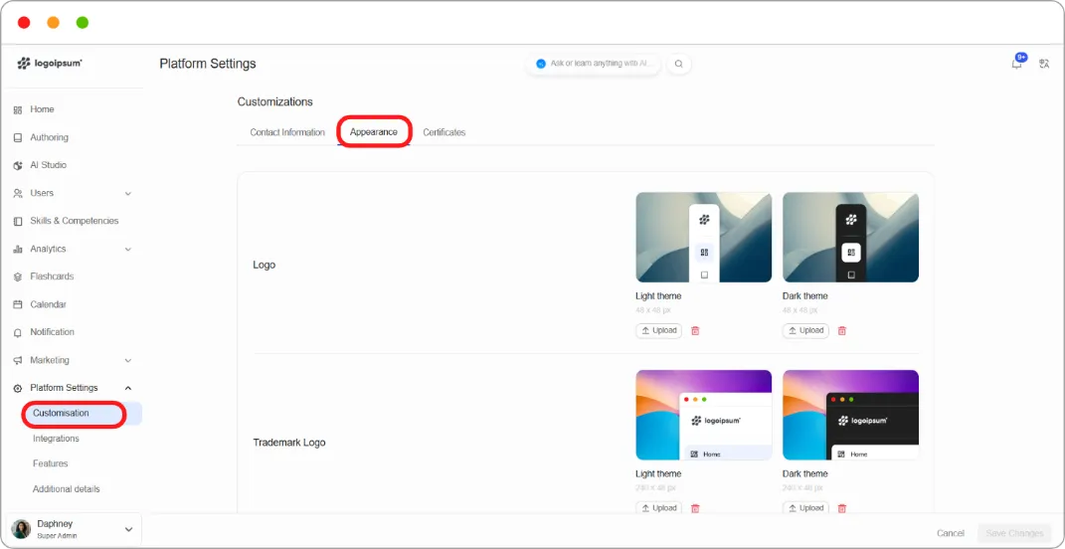Expand the Users chevron

pos(127,194)
